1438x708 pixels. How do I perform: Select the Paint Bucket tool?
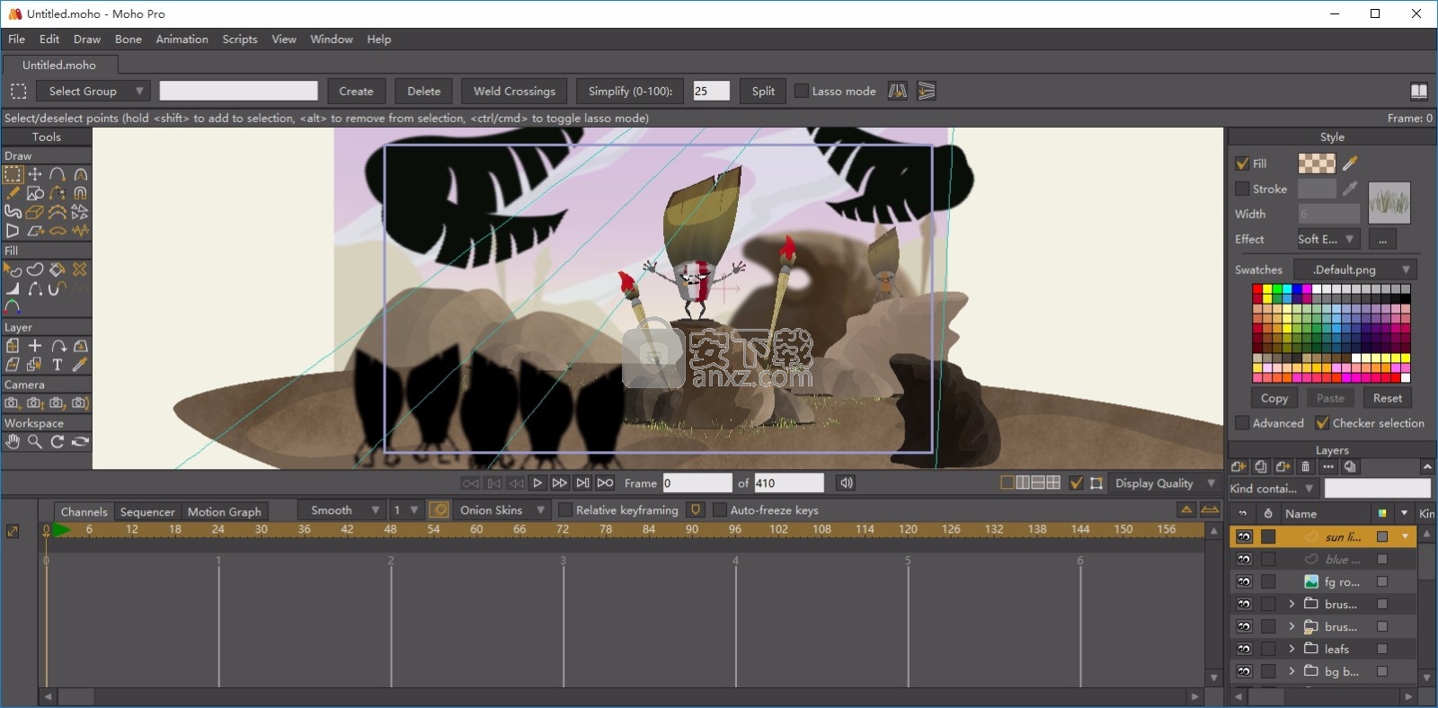pyautogui.click(x=58, y=270)
